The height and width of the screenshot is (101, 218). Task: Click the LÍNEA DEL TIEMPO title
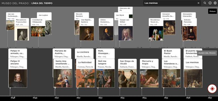42,3
